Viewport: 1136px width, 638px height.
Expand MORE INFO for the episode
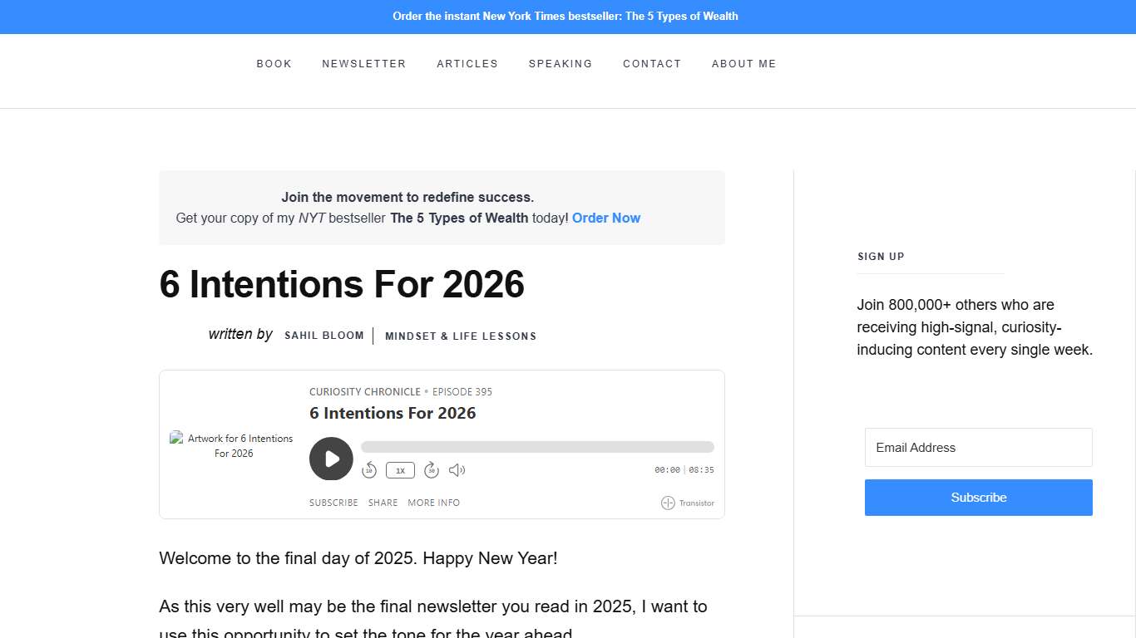[x=433, y=503]
